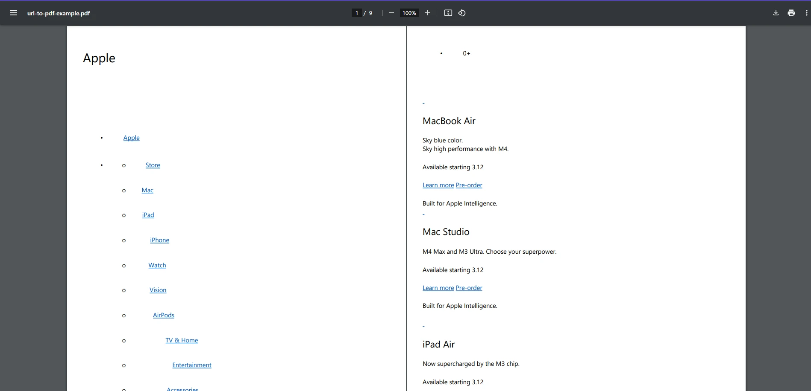
Task: Click the zoom out minus icon
Action: [391, 13]
